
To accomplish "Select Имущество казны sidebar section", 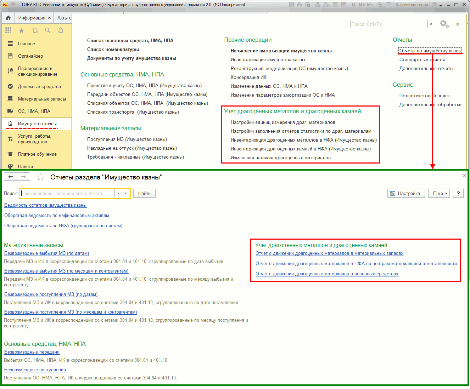I will pos(37,124).
